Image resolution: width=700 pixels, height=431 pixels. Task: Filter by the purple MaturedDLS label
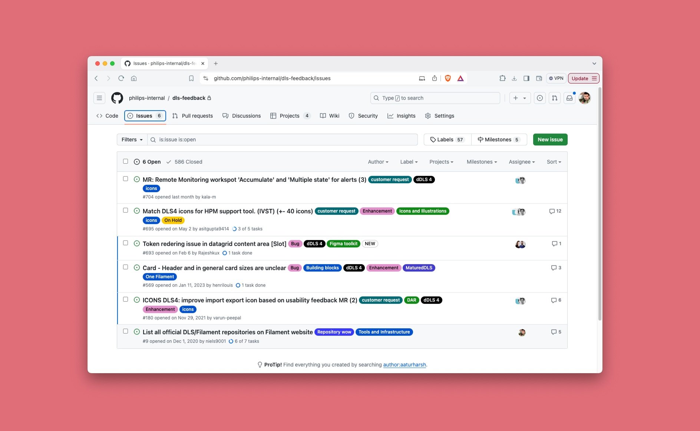(x=419, y=268)
